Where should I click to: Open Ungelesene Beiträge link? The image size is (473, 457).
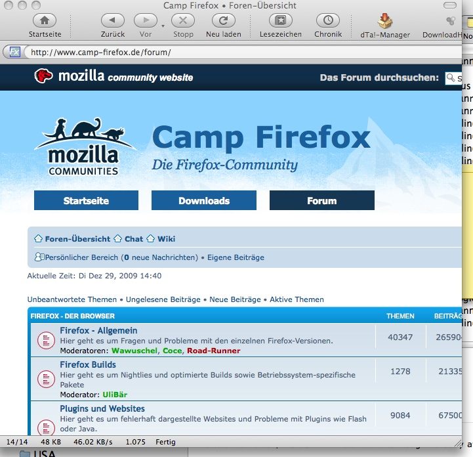coord(163,299)
